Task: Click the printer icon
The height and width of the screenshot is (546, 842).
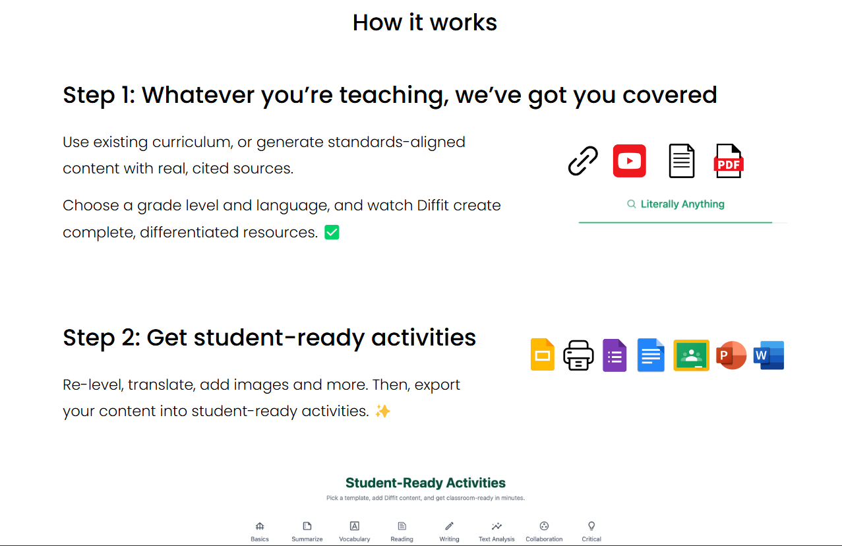Action: pyautogui.click(x=578, y=355)
